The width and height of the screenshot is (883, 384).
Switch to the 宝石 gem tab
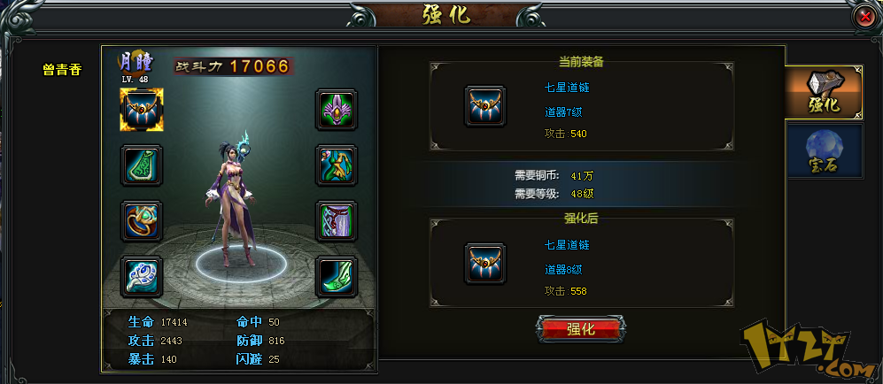click(824, 150)
